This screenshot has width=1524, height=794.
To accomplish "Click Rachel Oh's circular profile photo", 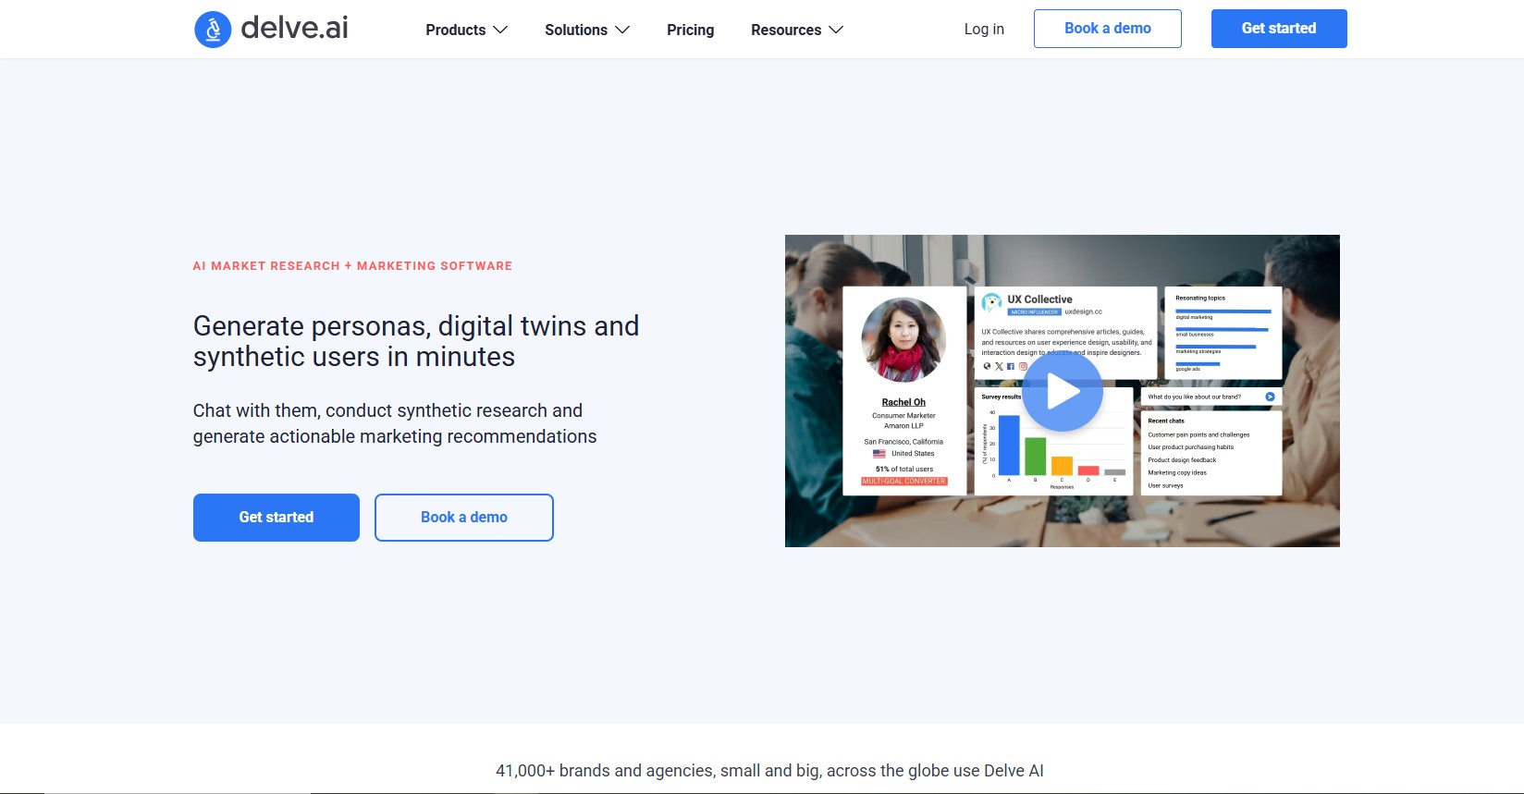I will [903, 339].
